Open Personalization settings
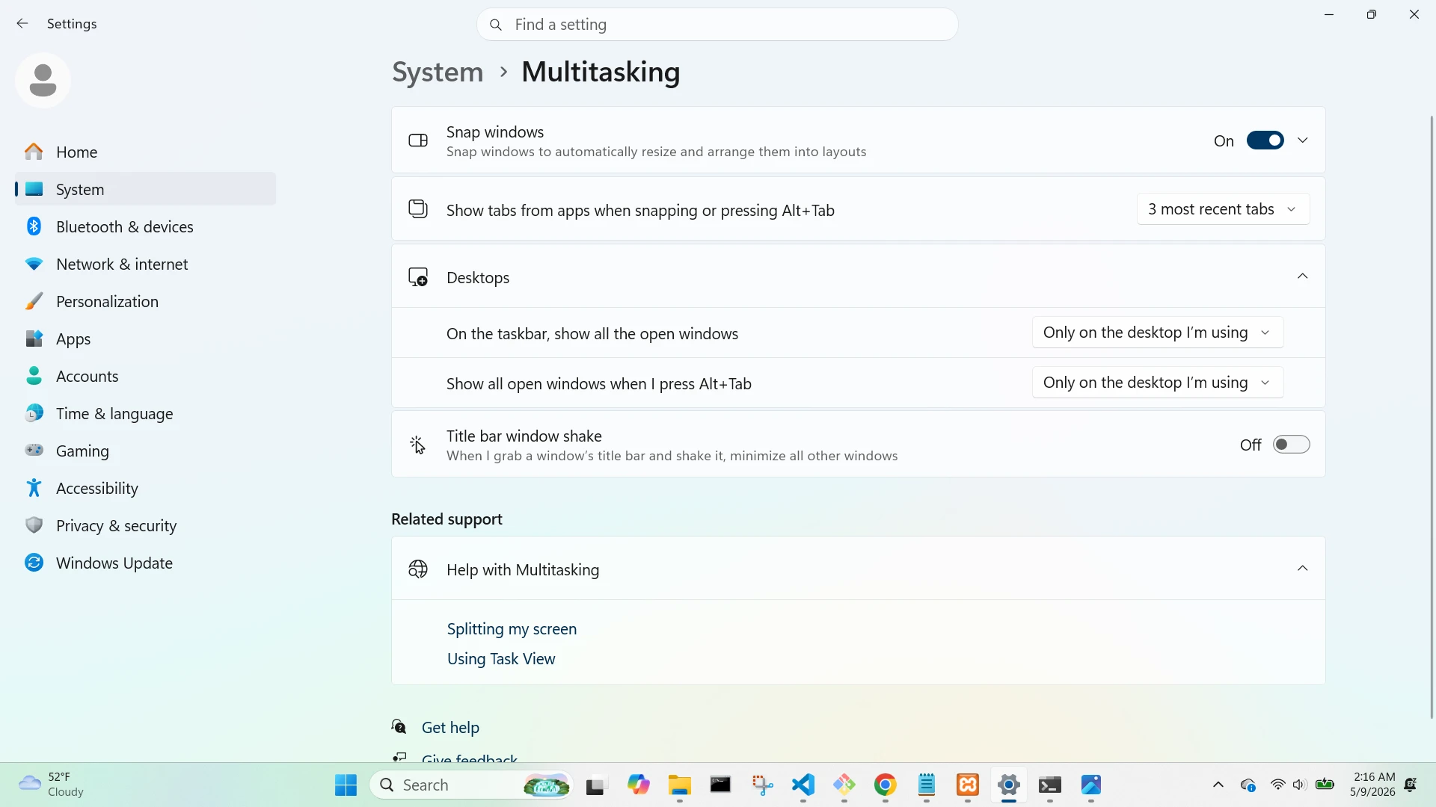 click(145, 301)
